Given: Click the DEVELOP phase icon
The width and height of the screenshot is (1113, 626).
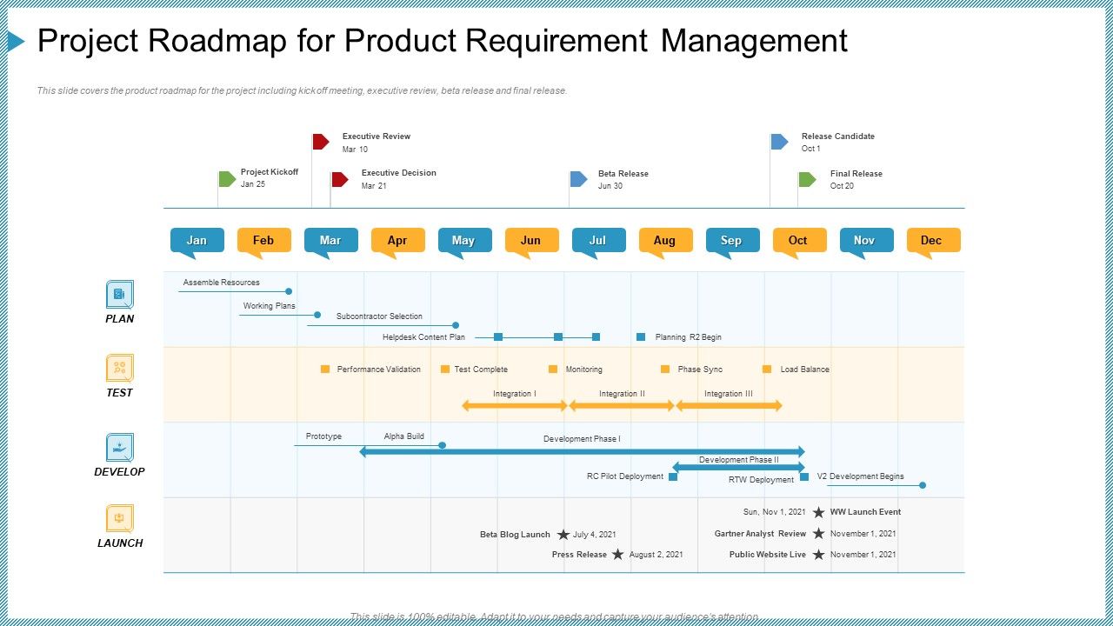Looking at the screenshot, I should tap(120, 448).
